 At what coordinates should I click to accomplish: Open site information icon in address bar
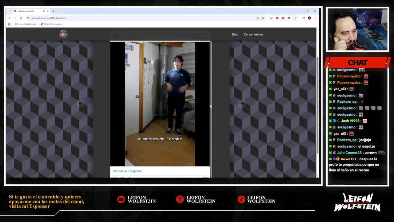(28, 18)
